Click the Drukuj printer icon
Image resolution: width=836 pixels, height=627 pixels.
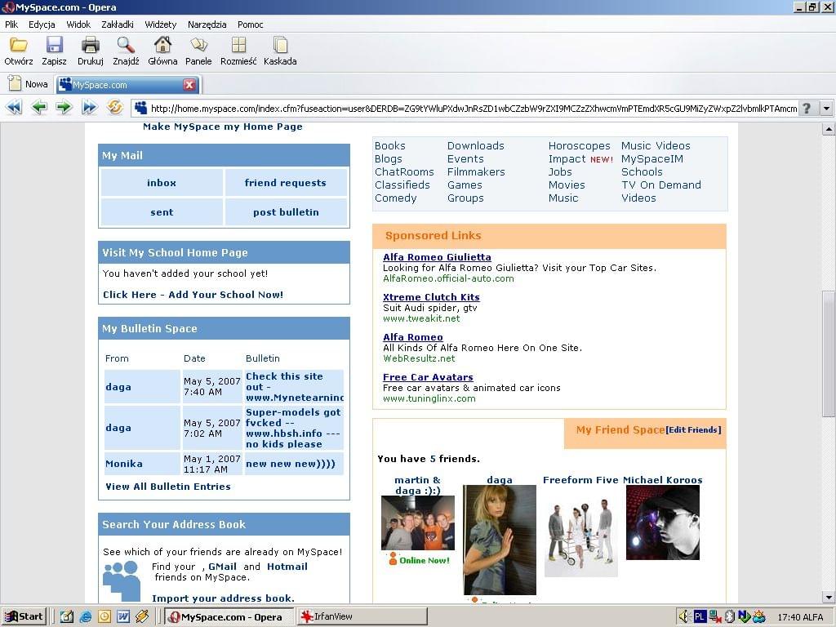[90, 45]
